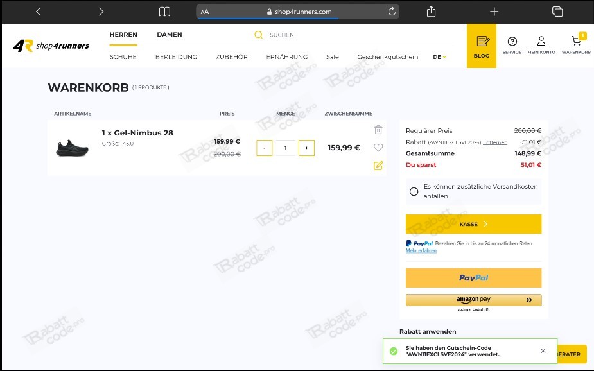Expand the DE language dropdown
Screen dimensions: 594x371
(439, 57)
